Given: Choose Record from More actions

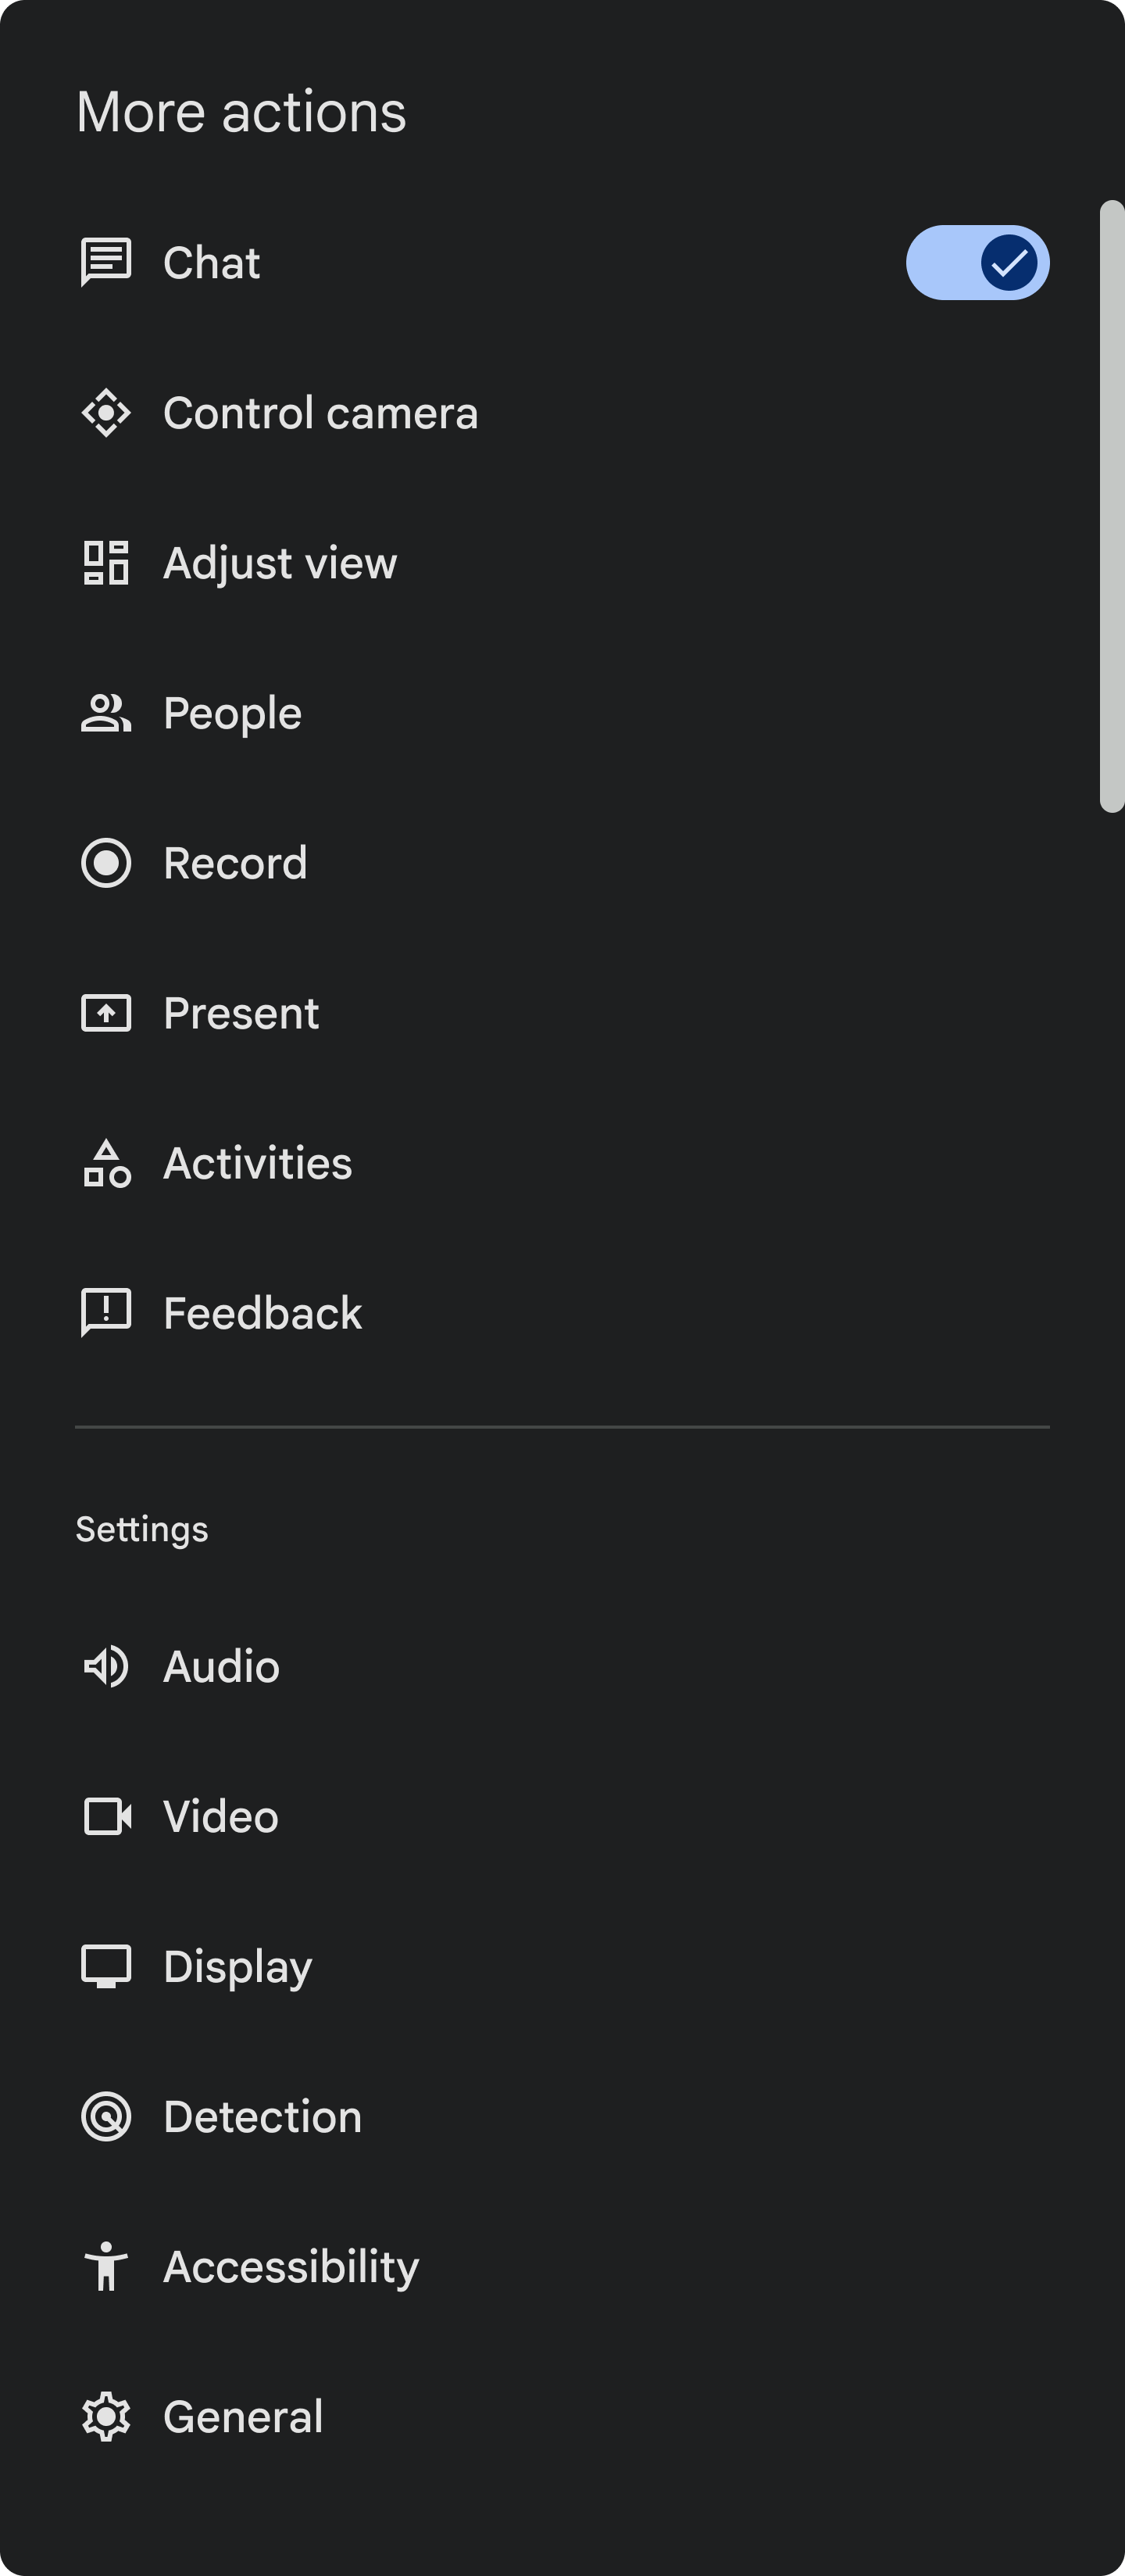Looking at the screenshot, I should click(x=235, y=863).
